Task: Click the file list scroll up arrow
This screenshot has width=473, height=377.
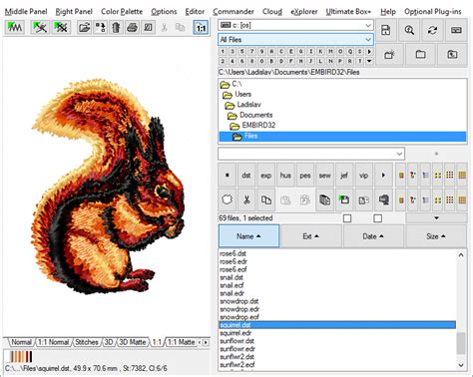Action: [461, 255]
